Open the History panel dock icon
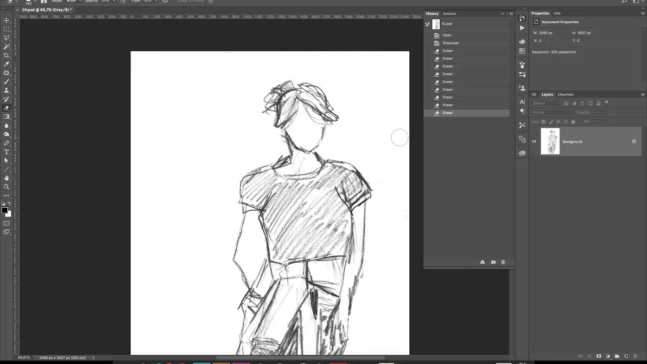The image size is (647, 364). click(522, 18)
